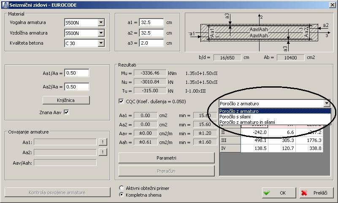
Task: Click table cell 498.1
Action: click(254, 140)
